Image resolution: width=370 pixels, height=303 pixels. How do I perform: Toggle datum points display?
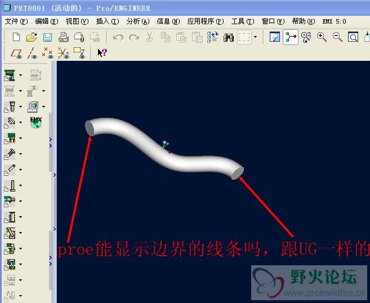[x=47, y=53]
